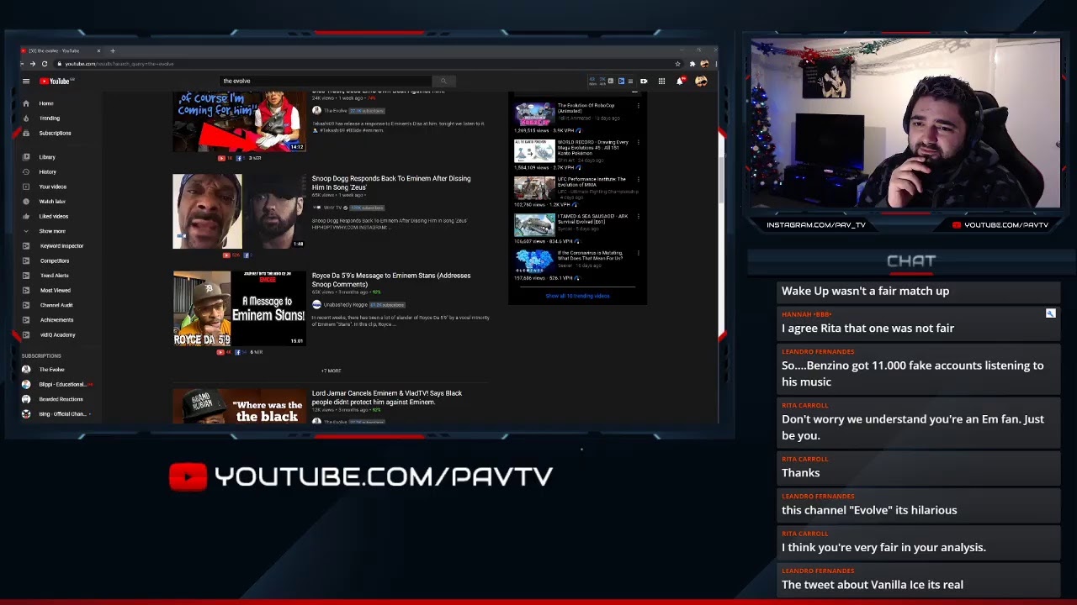Screen dimensions: 1077x605
Task: Open Most Viewed in sidebar
Action: 55,290
